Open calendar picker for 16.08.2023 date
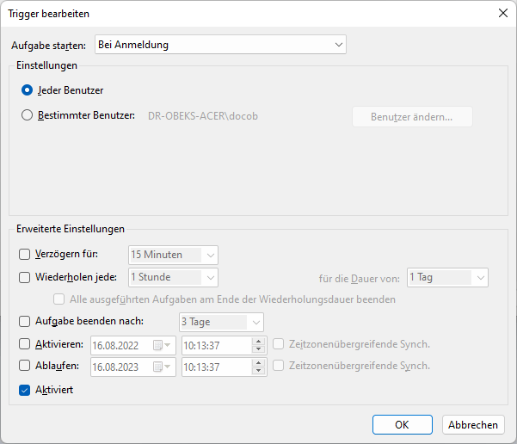The image size is (517, 444). (161, 367)
